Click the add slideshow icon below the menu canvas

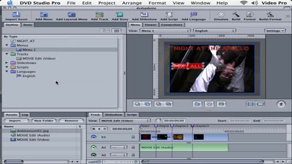click(209, 104)
